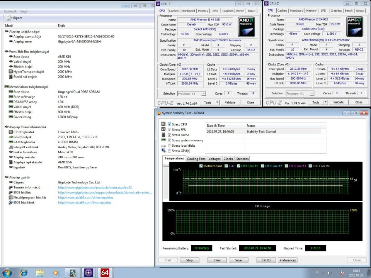Open Windows Media Player taskbar icon
Image resolution: width=371 pixels, height=278 pixels.
pos(56,273)
